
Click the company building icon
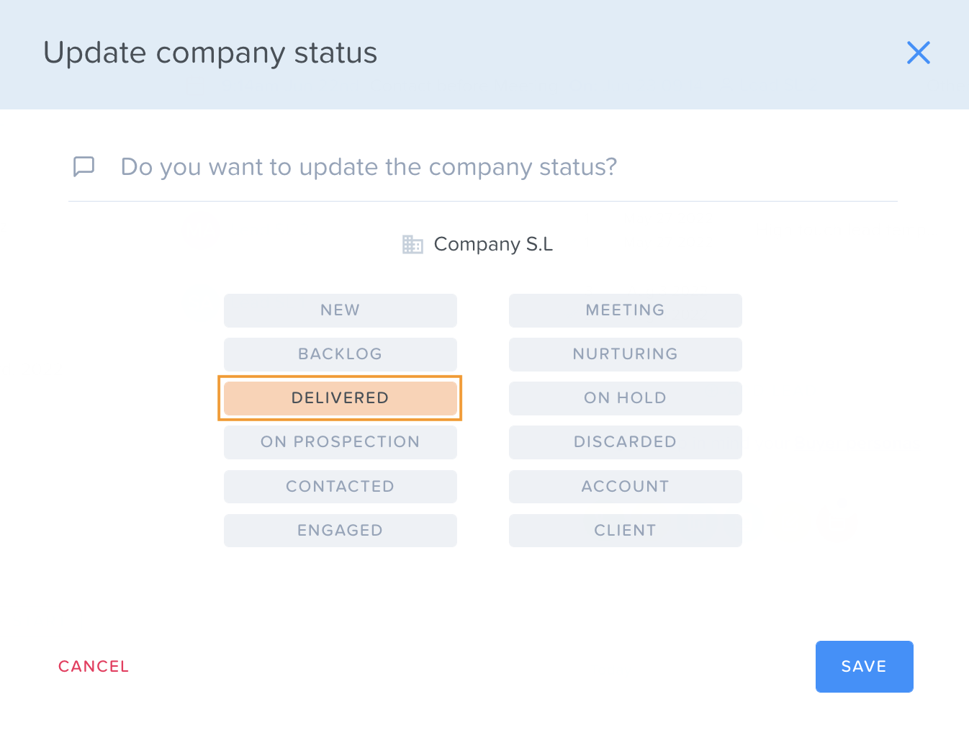click(x=413, y=244)
